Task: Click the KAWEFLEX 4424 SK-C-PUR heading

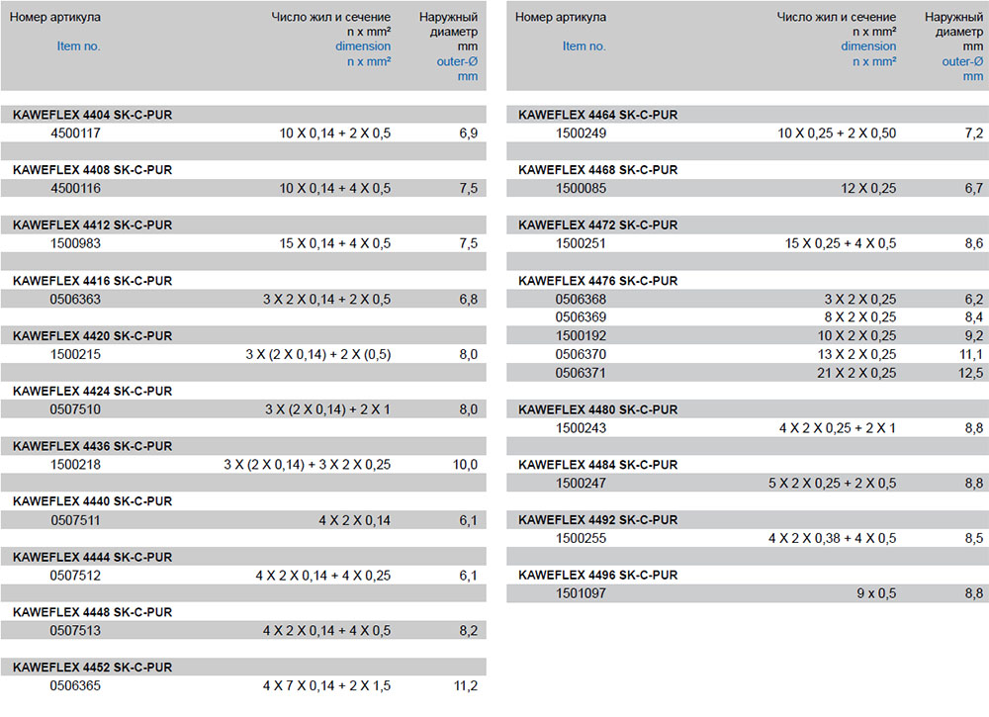Action: [92, 391]
